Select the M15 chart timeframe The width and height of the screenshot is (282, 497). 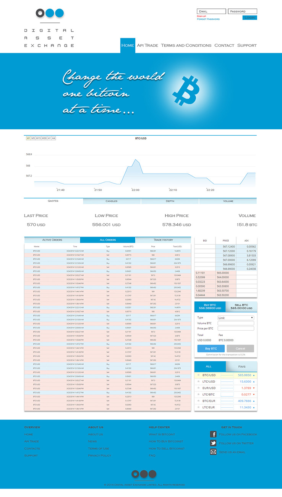click(x=38, y=138)
